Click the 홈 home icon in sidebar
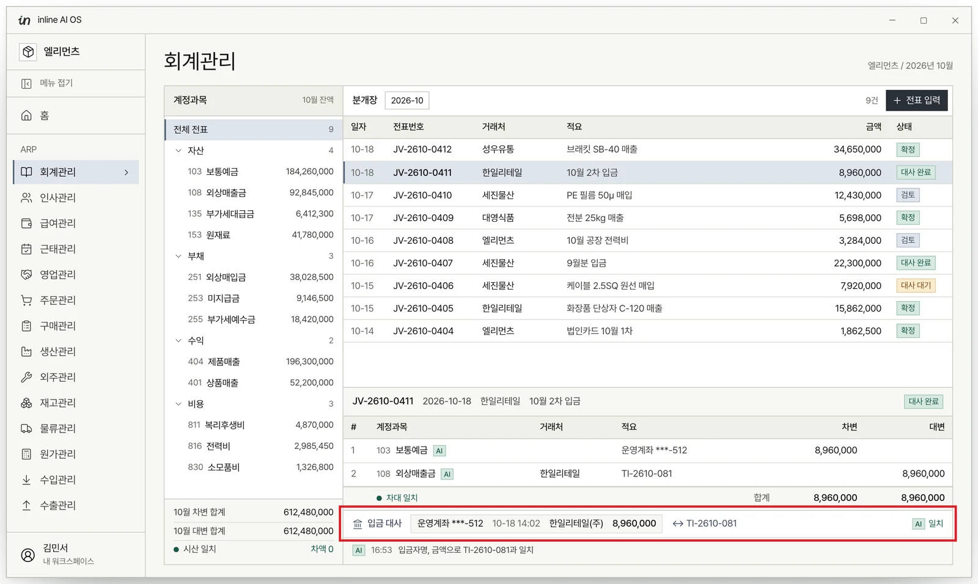 (x=26, y=115)
